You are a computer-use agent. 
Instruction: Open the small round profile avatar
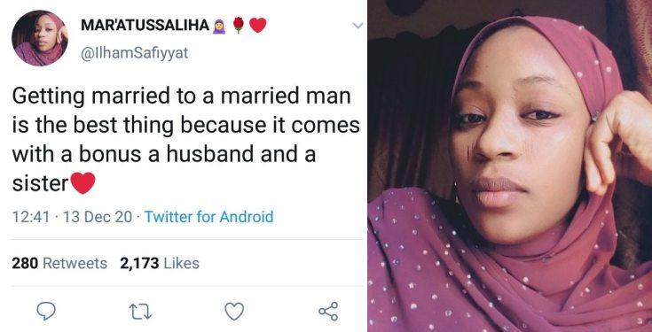tap(40, 38)
